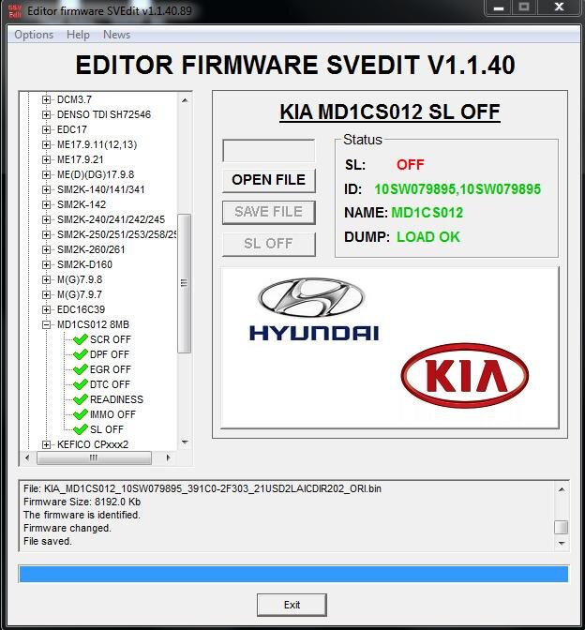585x630 pixels.
Task: Select the SL OFF tree item label
Action: pos(107,429)
